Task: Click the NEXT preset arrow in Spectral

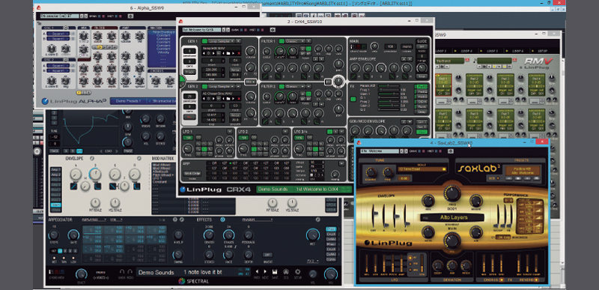Action: (265, 271)
